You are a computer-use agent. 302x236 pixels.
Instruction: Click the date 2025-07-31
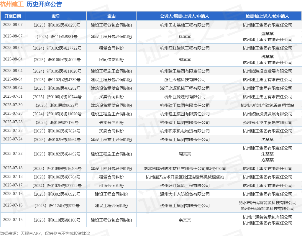pyautogui.click(x=13, y=96)
